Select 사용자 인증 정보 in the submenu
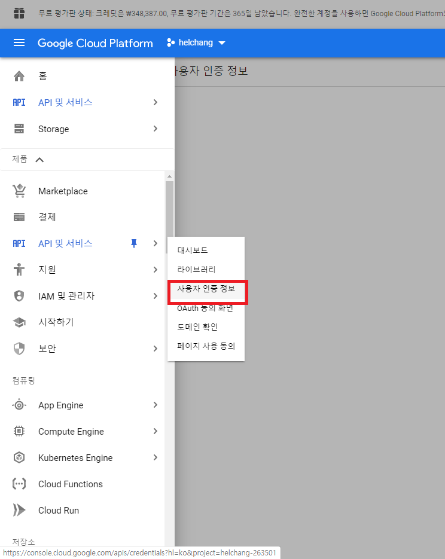The image size is (445, 559). pyautogui.click(x=206, y=289)
